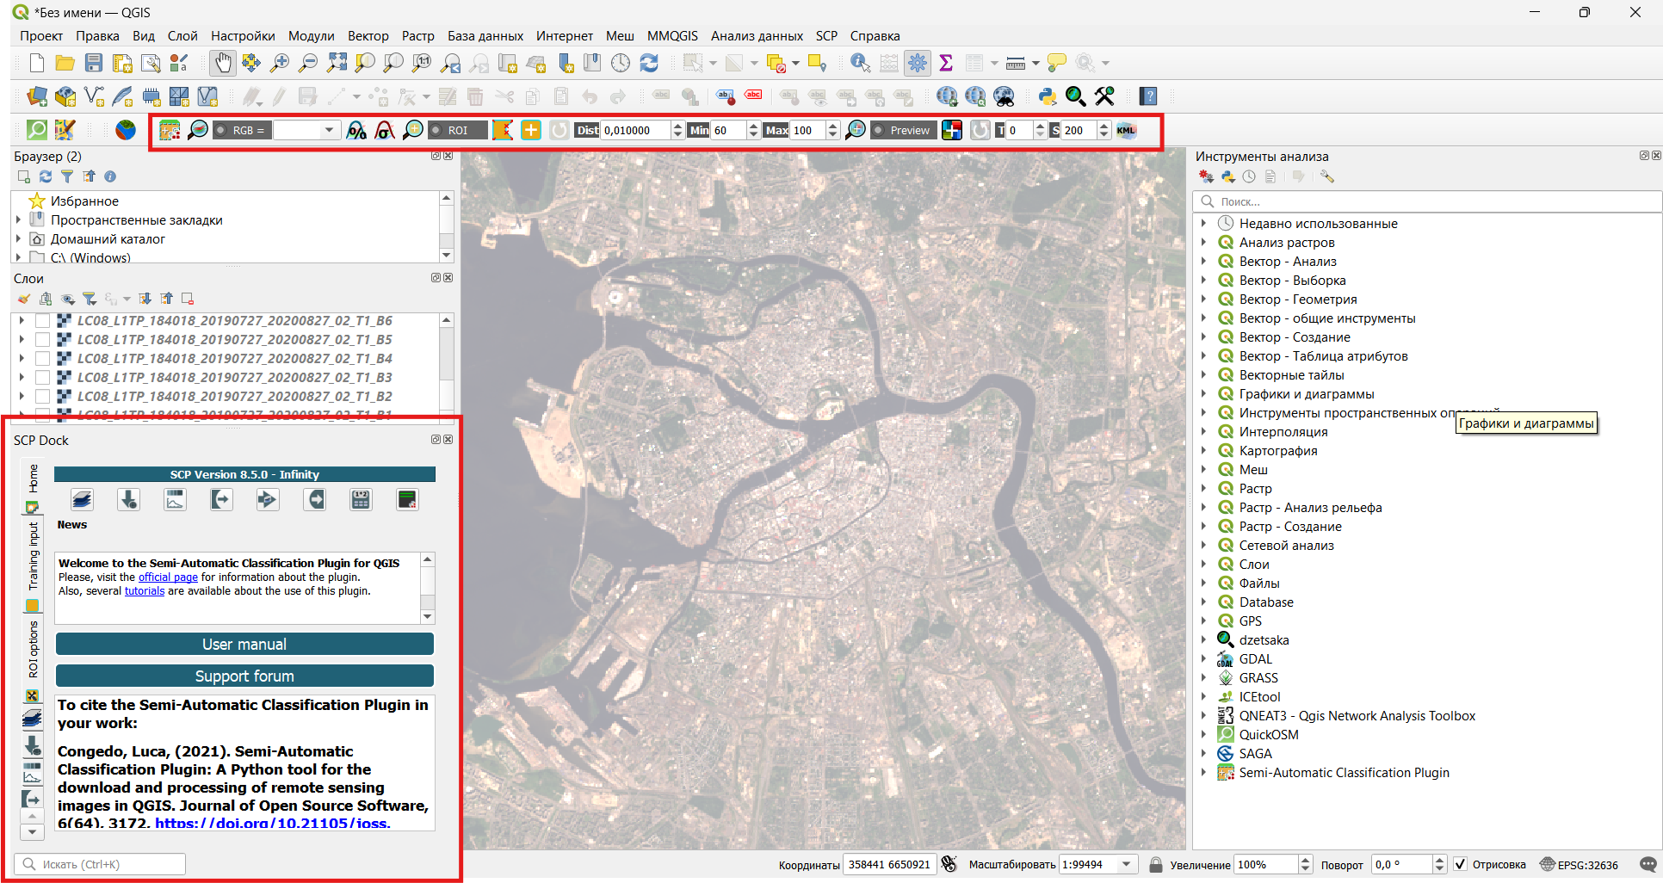This screenshot has width=1663, height=883.
Task: Select the Pan Map hand tool
Action: [222, 63]
